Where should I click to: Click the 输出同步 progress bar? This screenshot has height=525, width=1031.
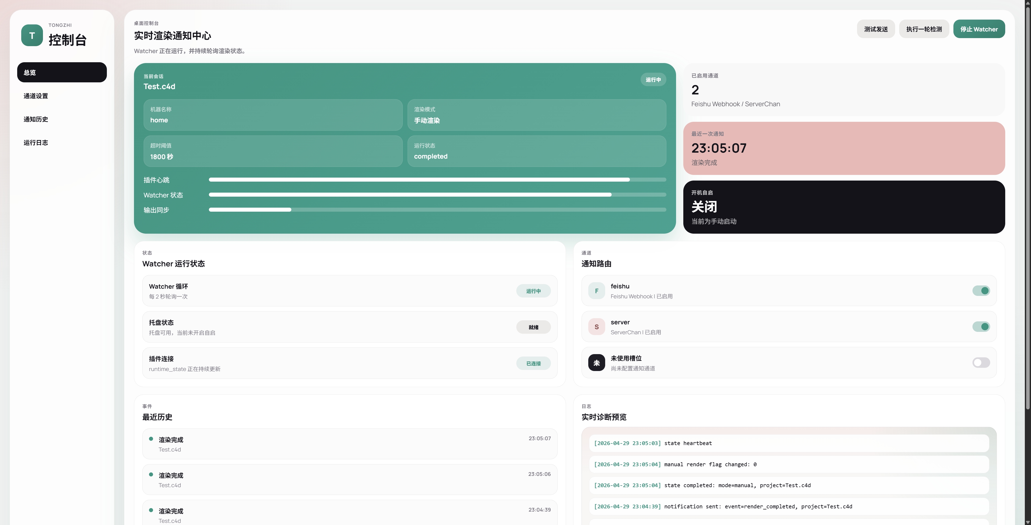[x=437, y=210]
